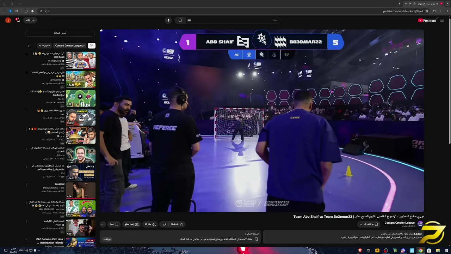
Task: Open a new browser tab with plus
Action: (399, 4)
